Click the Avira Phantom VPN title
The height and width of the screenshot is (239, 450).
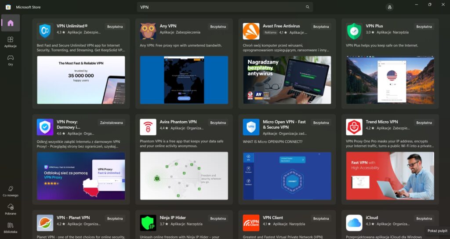[x=178, y=122]
